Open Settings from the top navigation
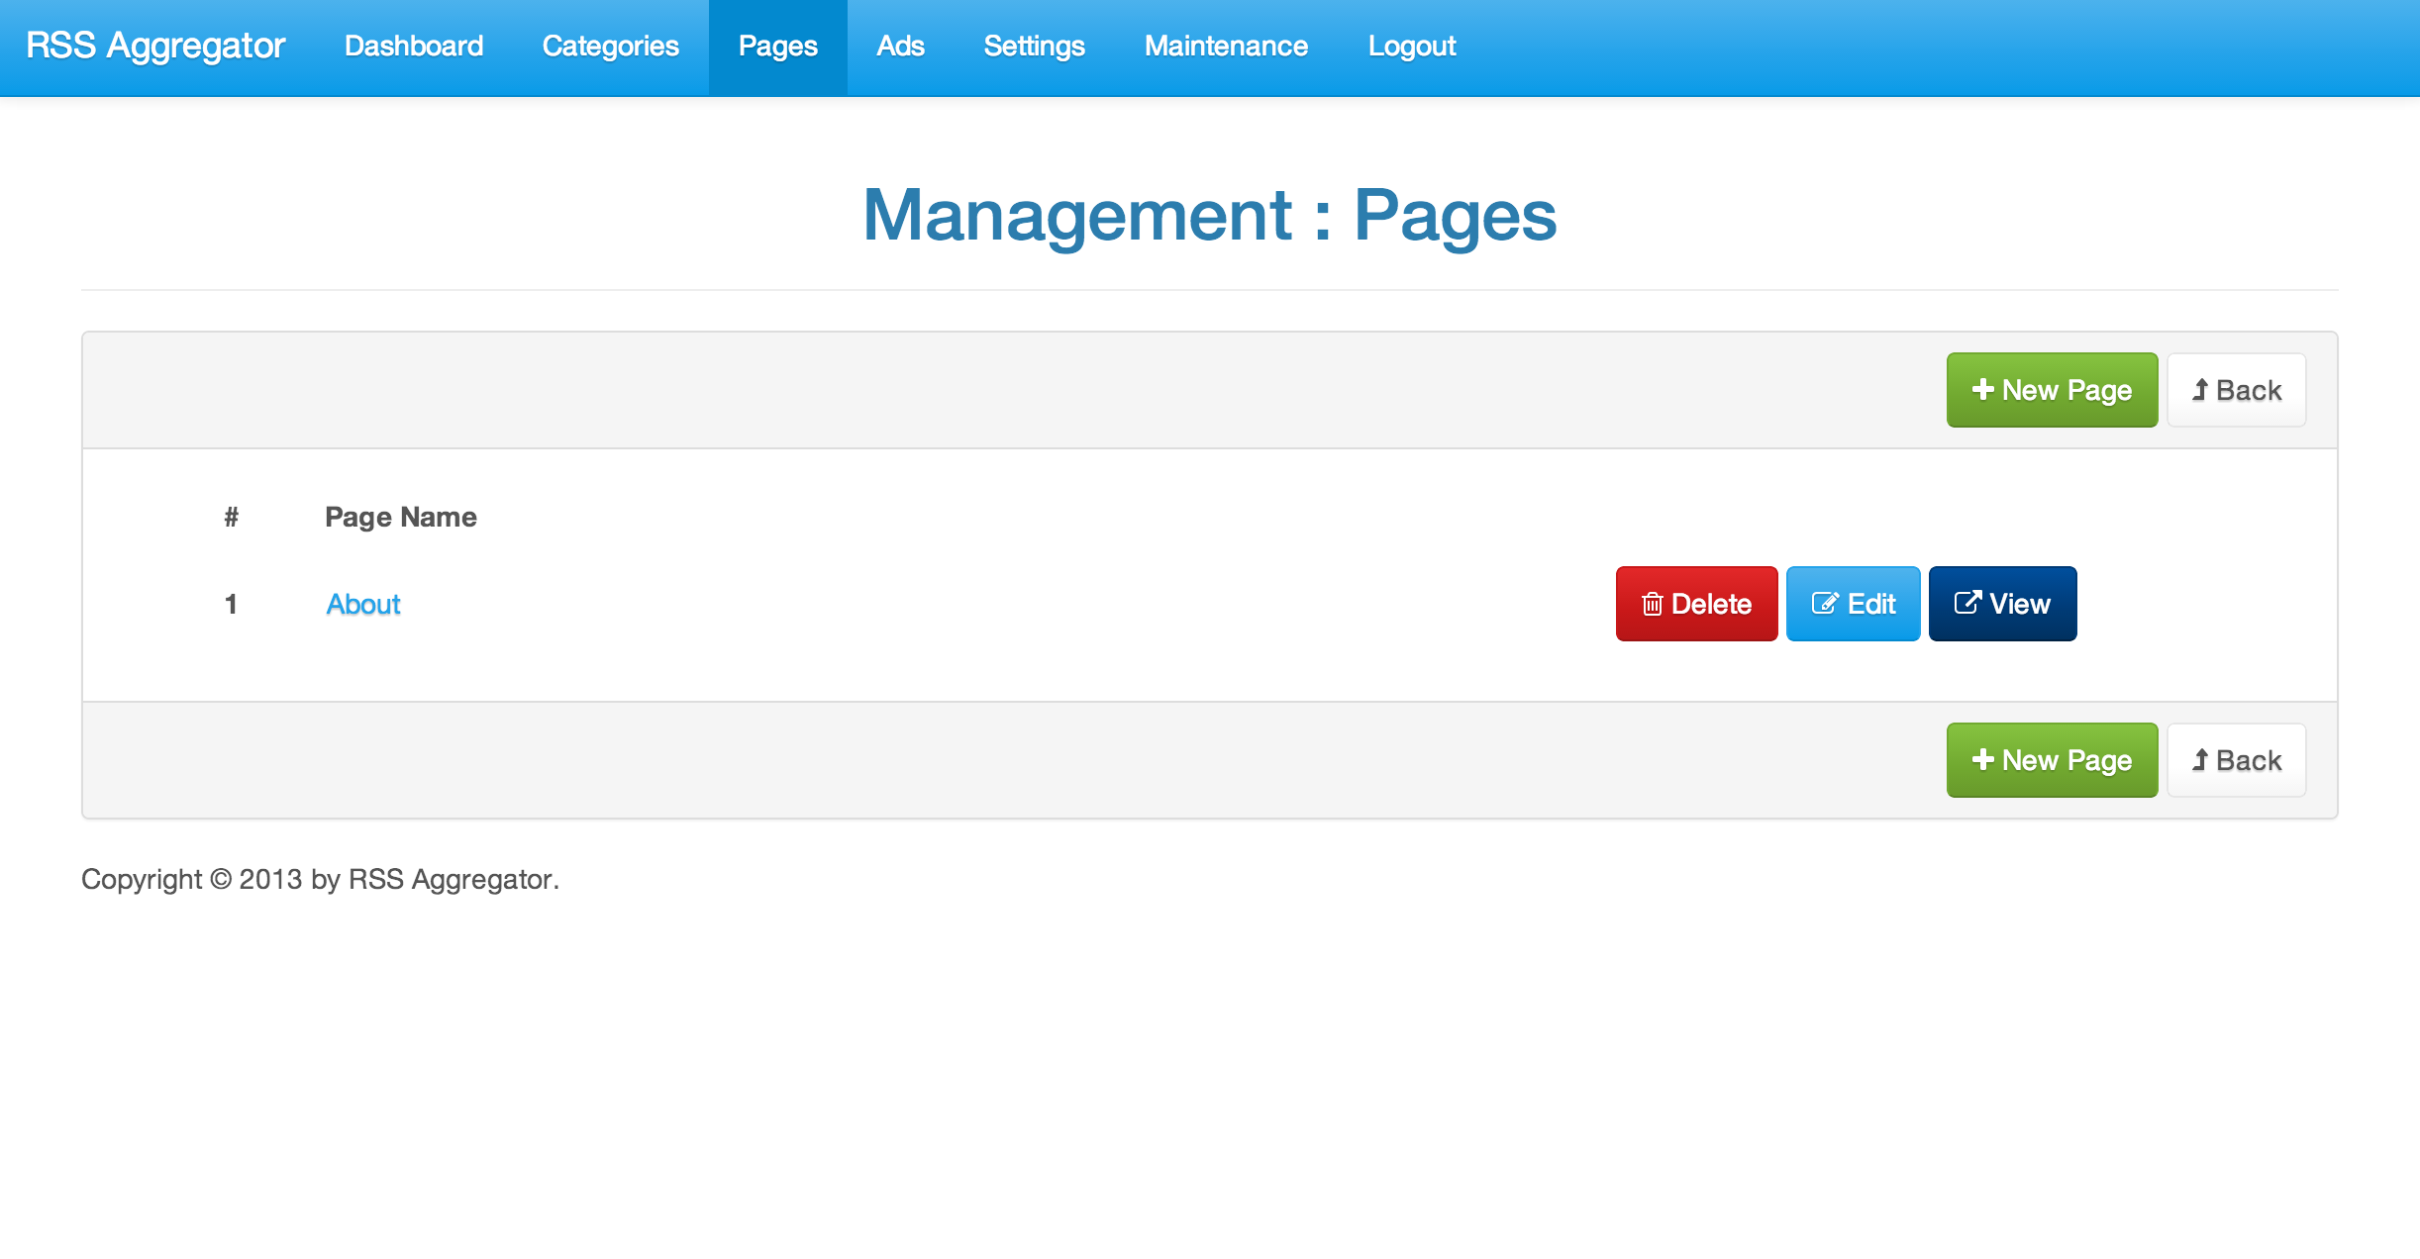This screenshot has width=2420, height=1259. (1034, 47)
